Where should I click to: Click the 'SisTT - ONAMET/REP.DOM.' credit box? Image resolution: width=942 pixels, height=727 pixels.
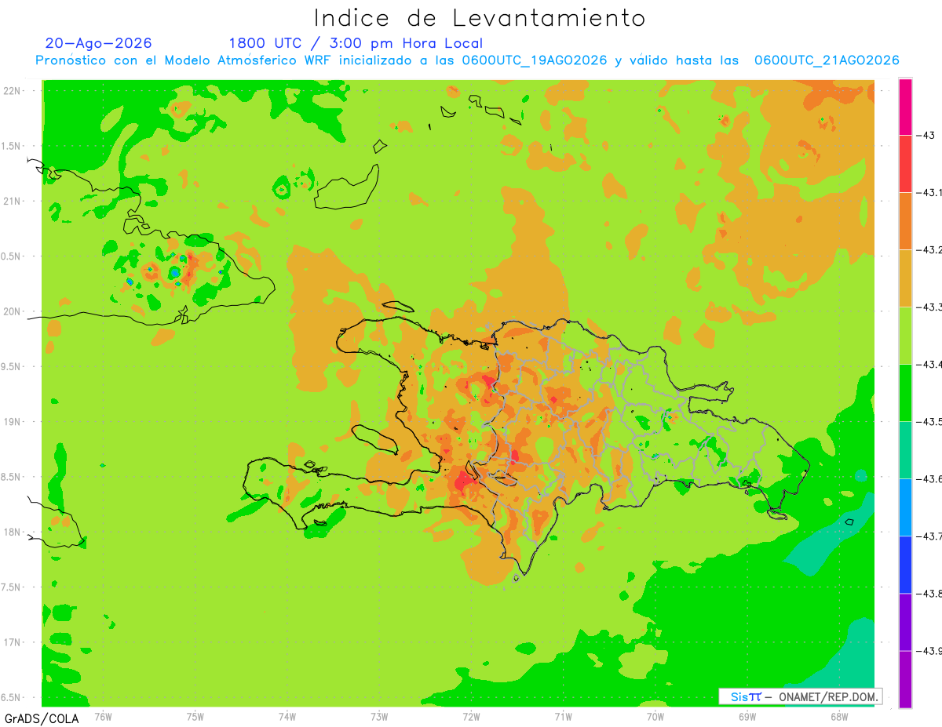pos(801,696)
